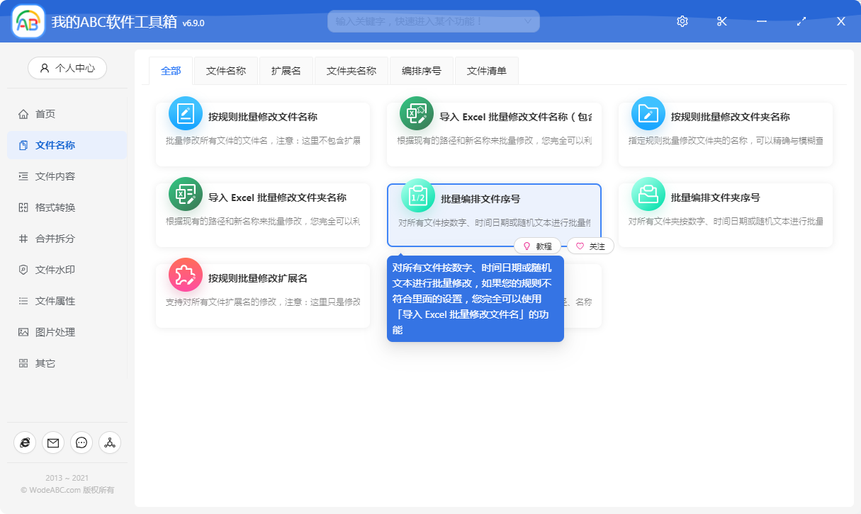Click the email envelope icon
This screenshot has width=861, height=514.
53,442
